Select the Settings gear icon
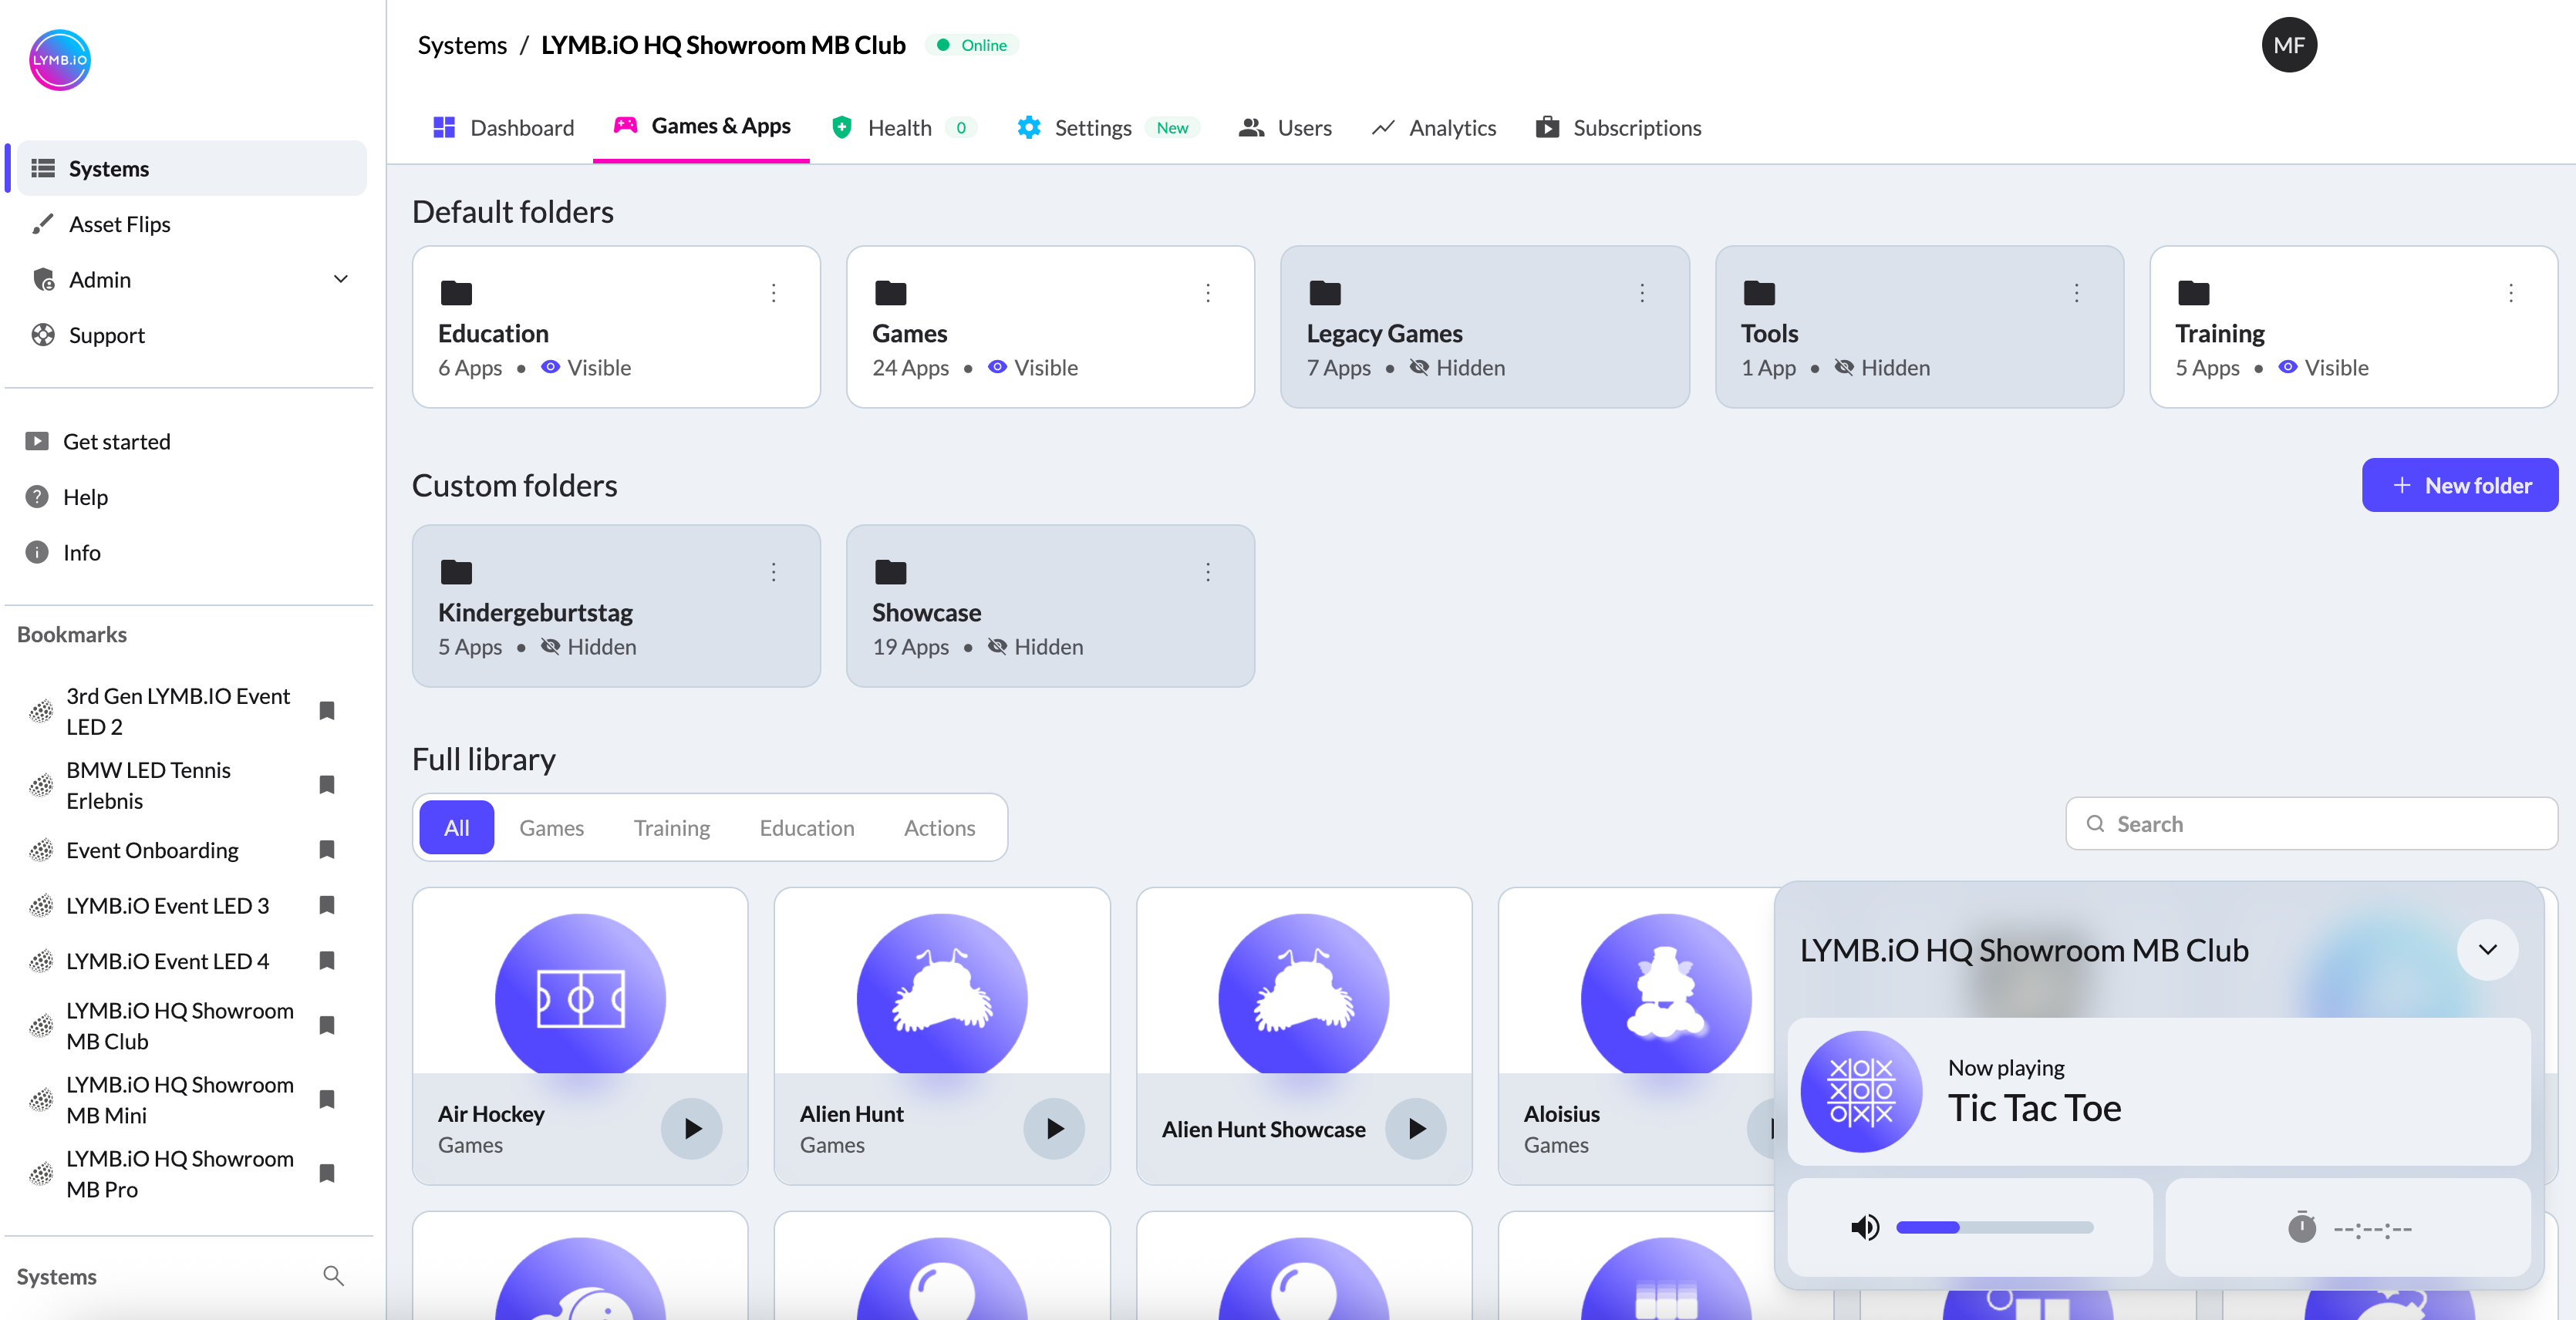 coord(1028,127)
